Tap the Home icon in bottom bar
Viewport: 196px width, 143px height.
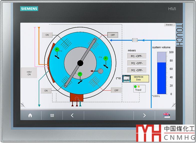point(30,115)
